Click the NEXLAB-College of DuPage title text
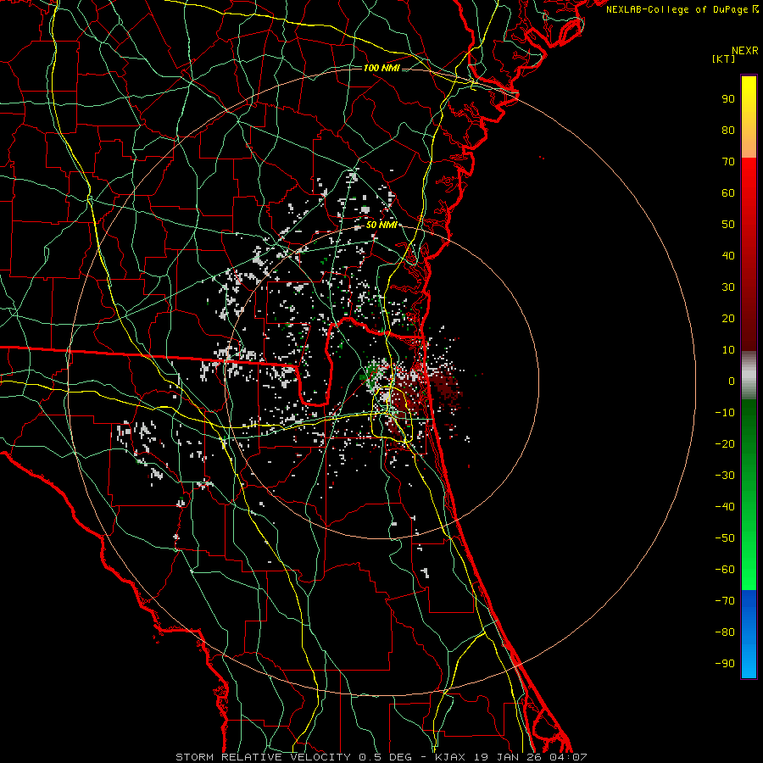Screen dimensions: 763x763 pos(678,9)
